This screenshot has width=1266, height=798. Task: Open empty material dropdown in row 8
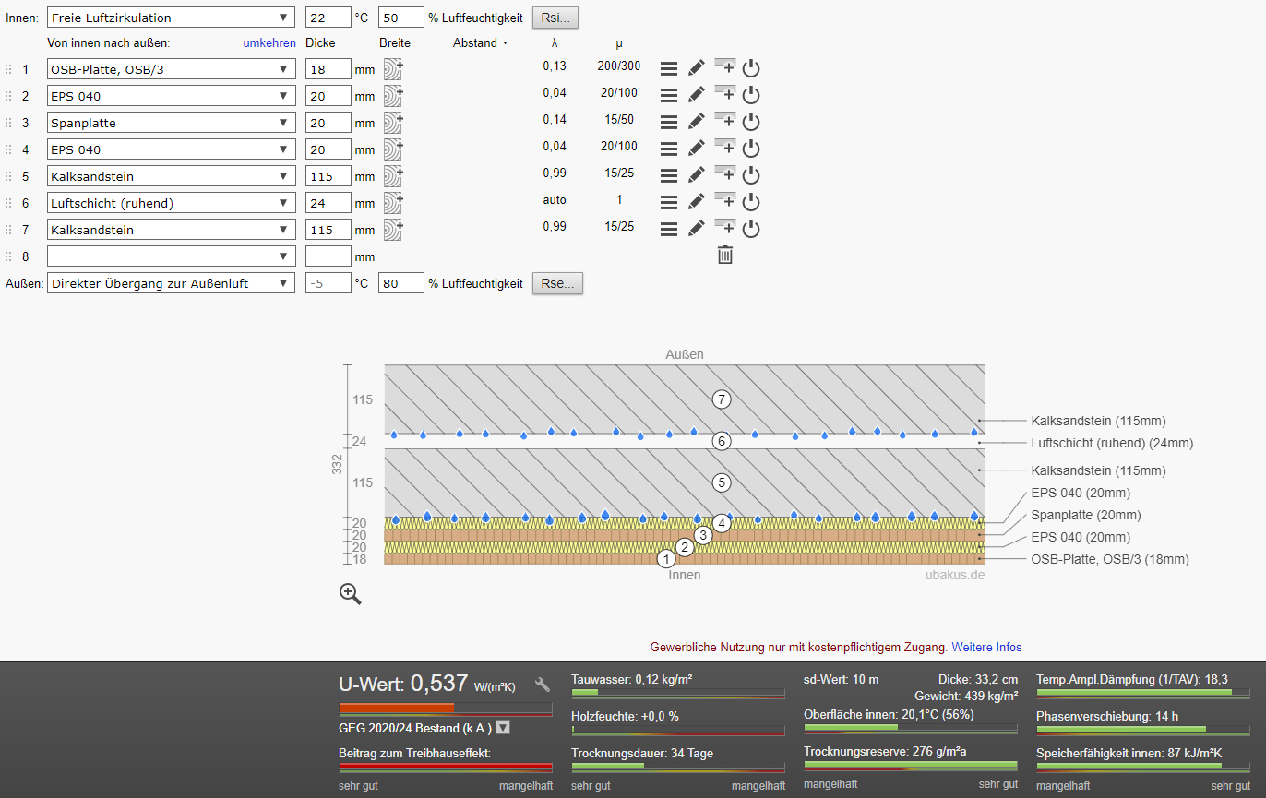pos(172,256)
